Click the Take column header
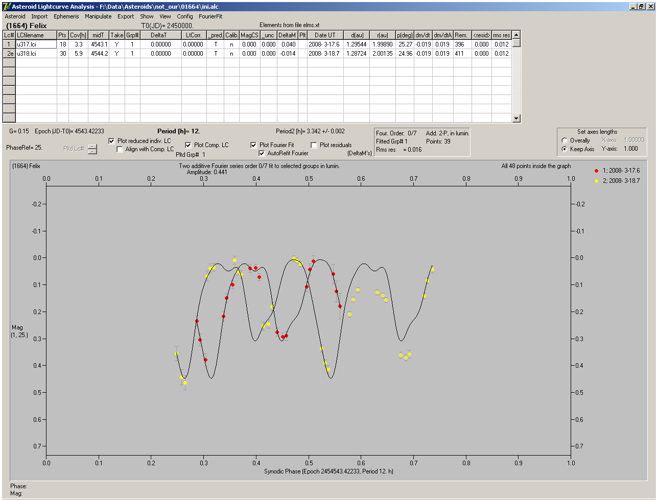The image size is (658, 500). click(117, 35)
